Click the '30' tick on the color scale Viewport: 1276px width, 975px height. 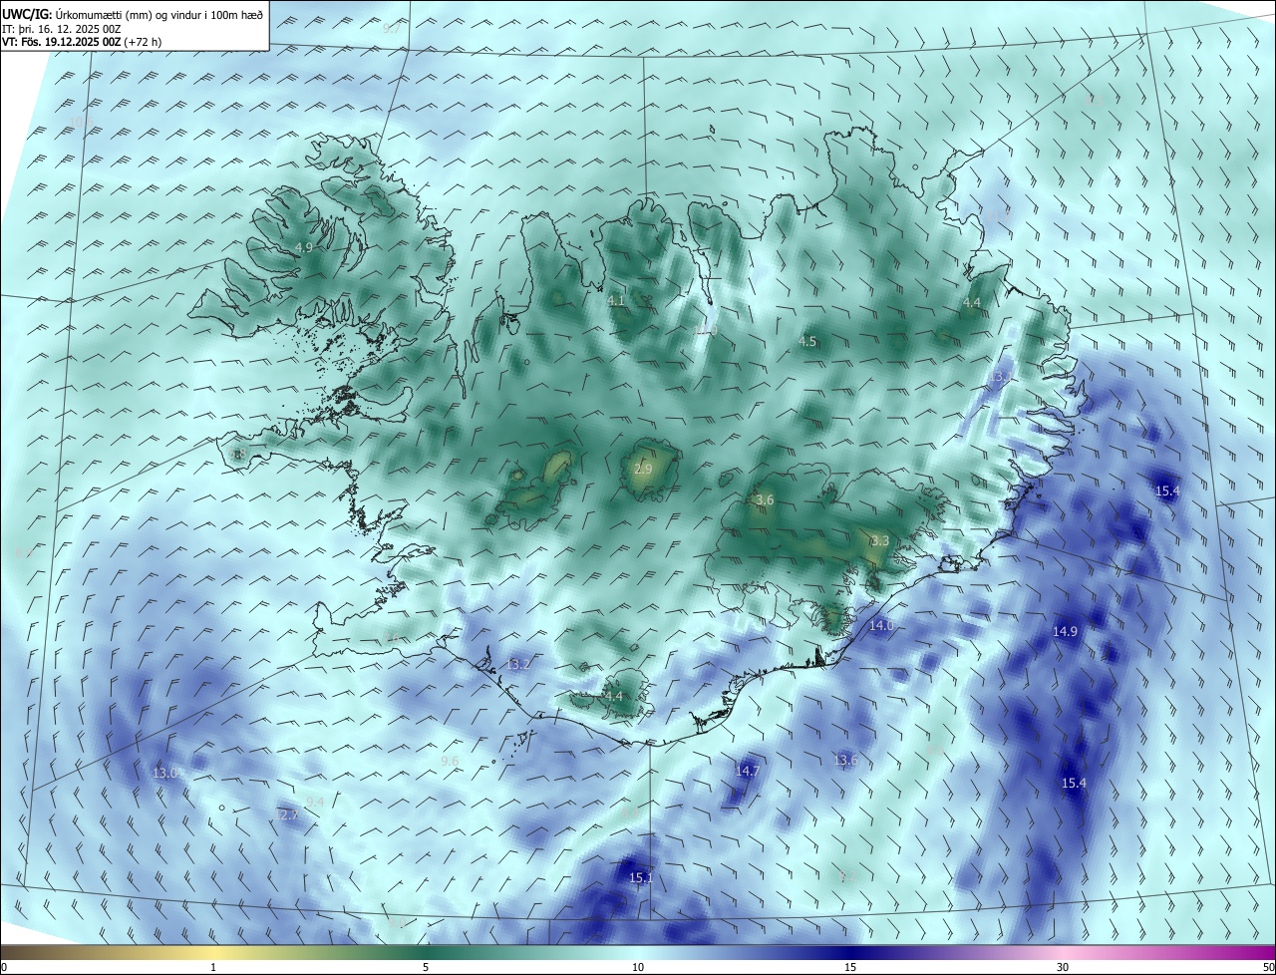pos(1063,967)
